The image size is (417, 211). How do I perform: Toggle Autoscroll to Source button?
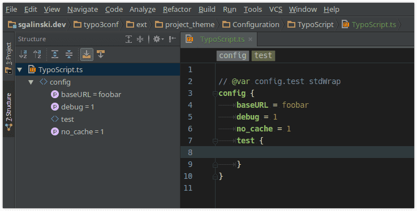tap(87, 54)
